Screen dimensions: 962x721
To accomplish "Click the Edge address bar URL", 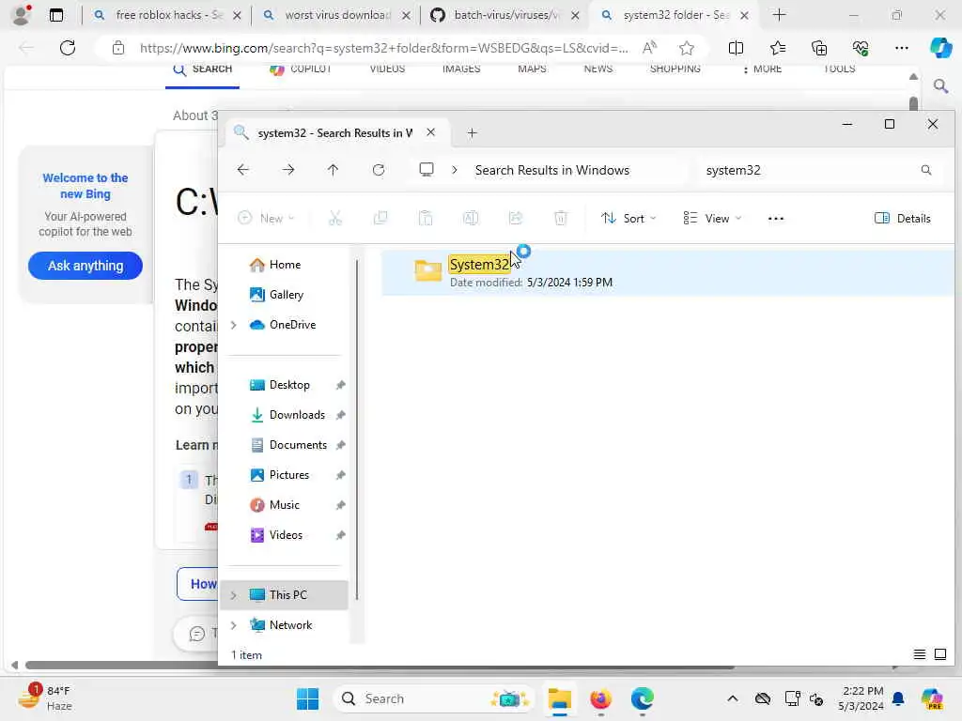I will click(x=383, y=47).
